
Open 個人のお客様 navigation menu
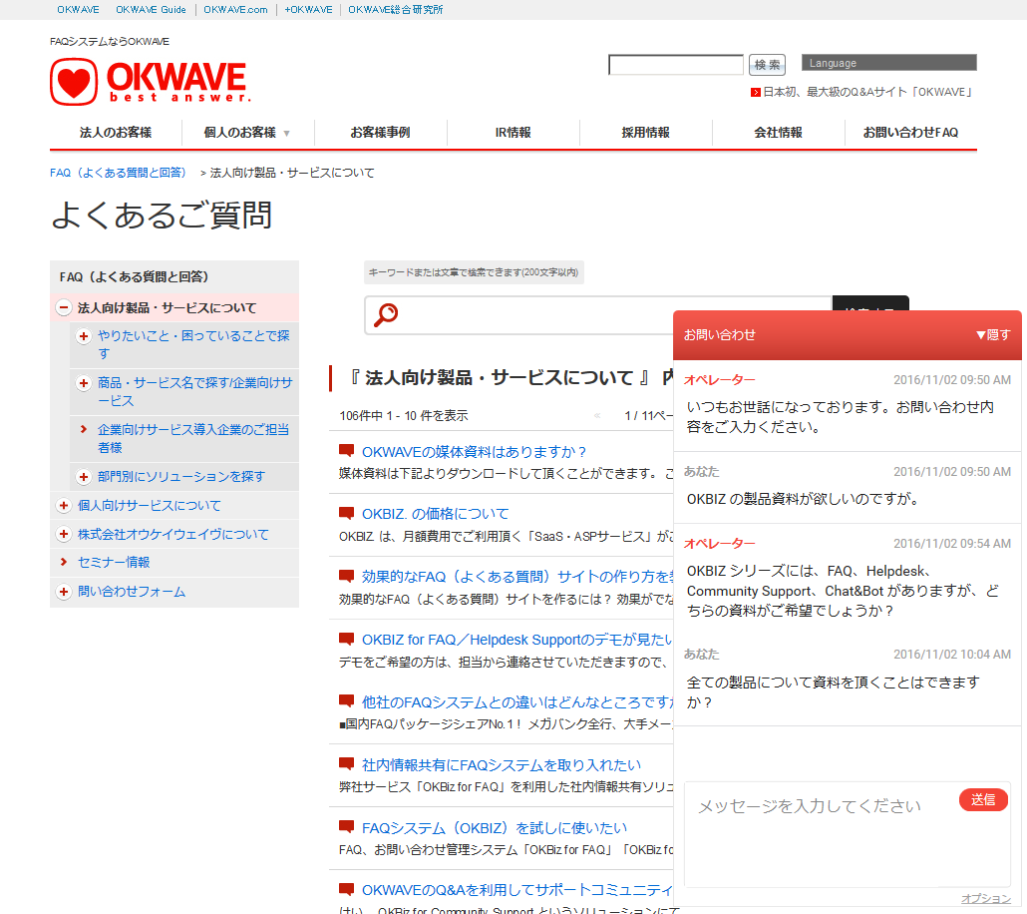(247, 133)
